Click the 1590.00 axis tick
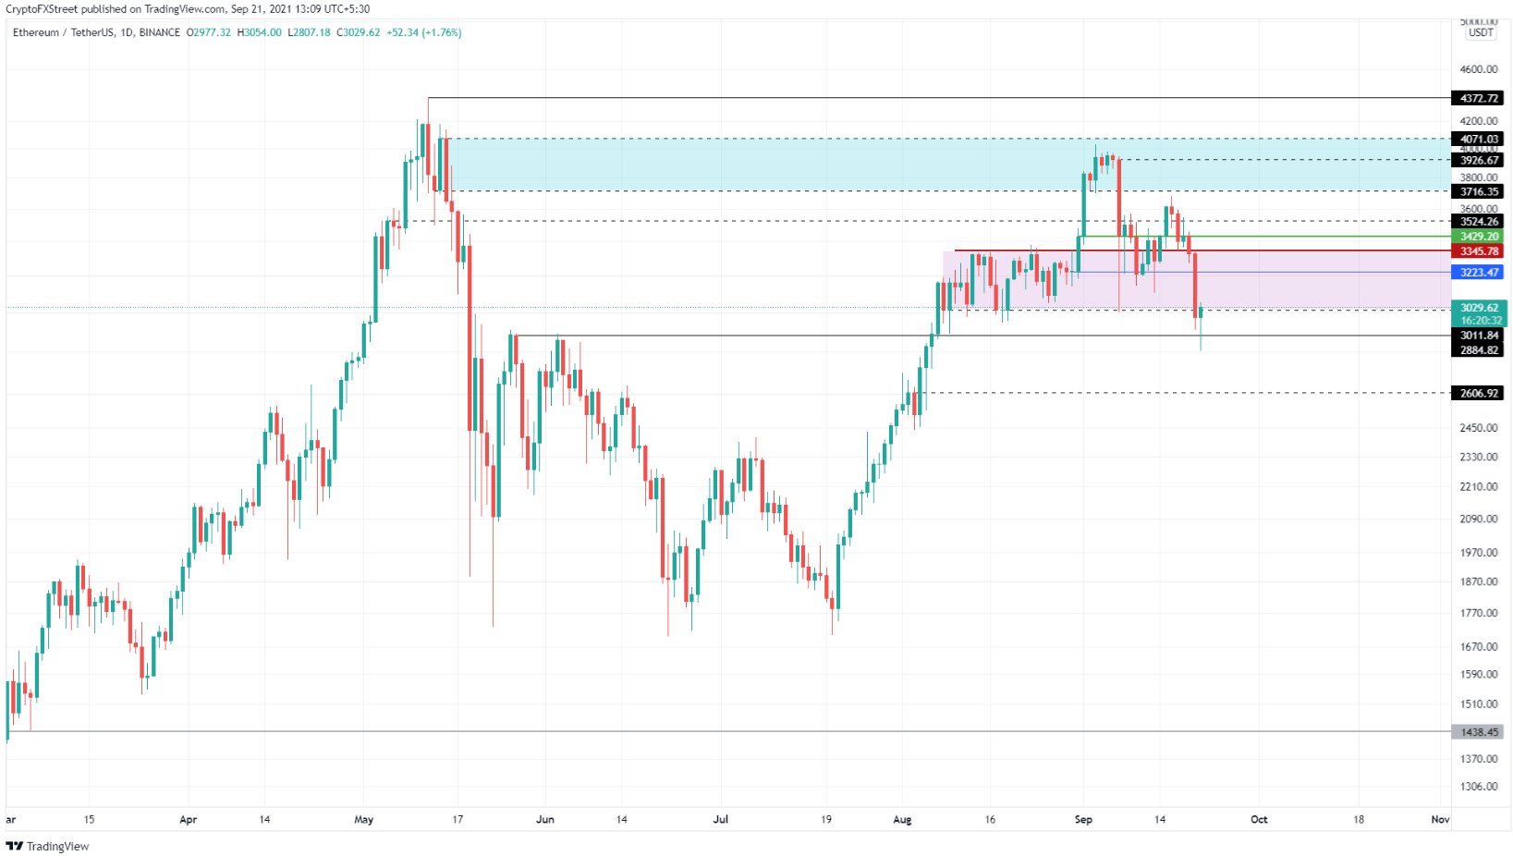Image resolution: width=1513 pixels, height=856 pixels. tap(1479, 675)
